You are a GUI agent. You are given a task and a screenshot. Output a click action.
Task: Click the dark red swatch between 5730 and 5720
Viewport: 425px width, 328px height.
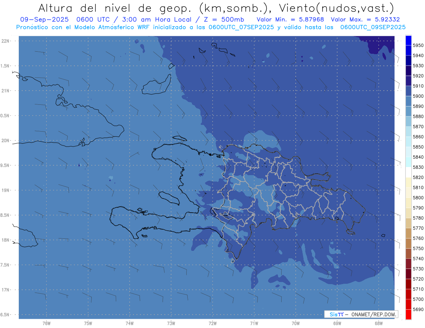point(408,274)
